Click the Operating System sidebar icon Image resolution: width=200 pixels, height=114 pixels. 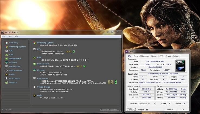7,47
